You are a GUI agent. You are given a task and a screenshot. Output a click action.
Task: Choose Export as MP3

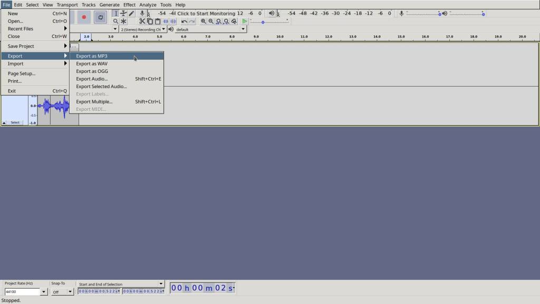coord(117,56)
